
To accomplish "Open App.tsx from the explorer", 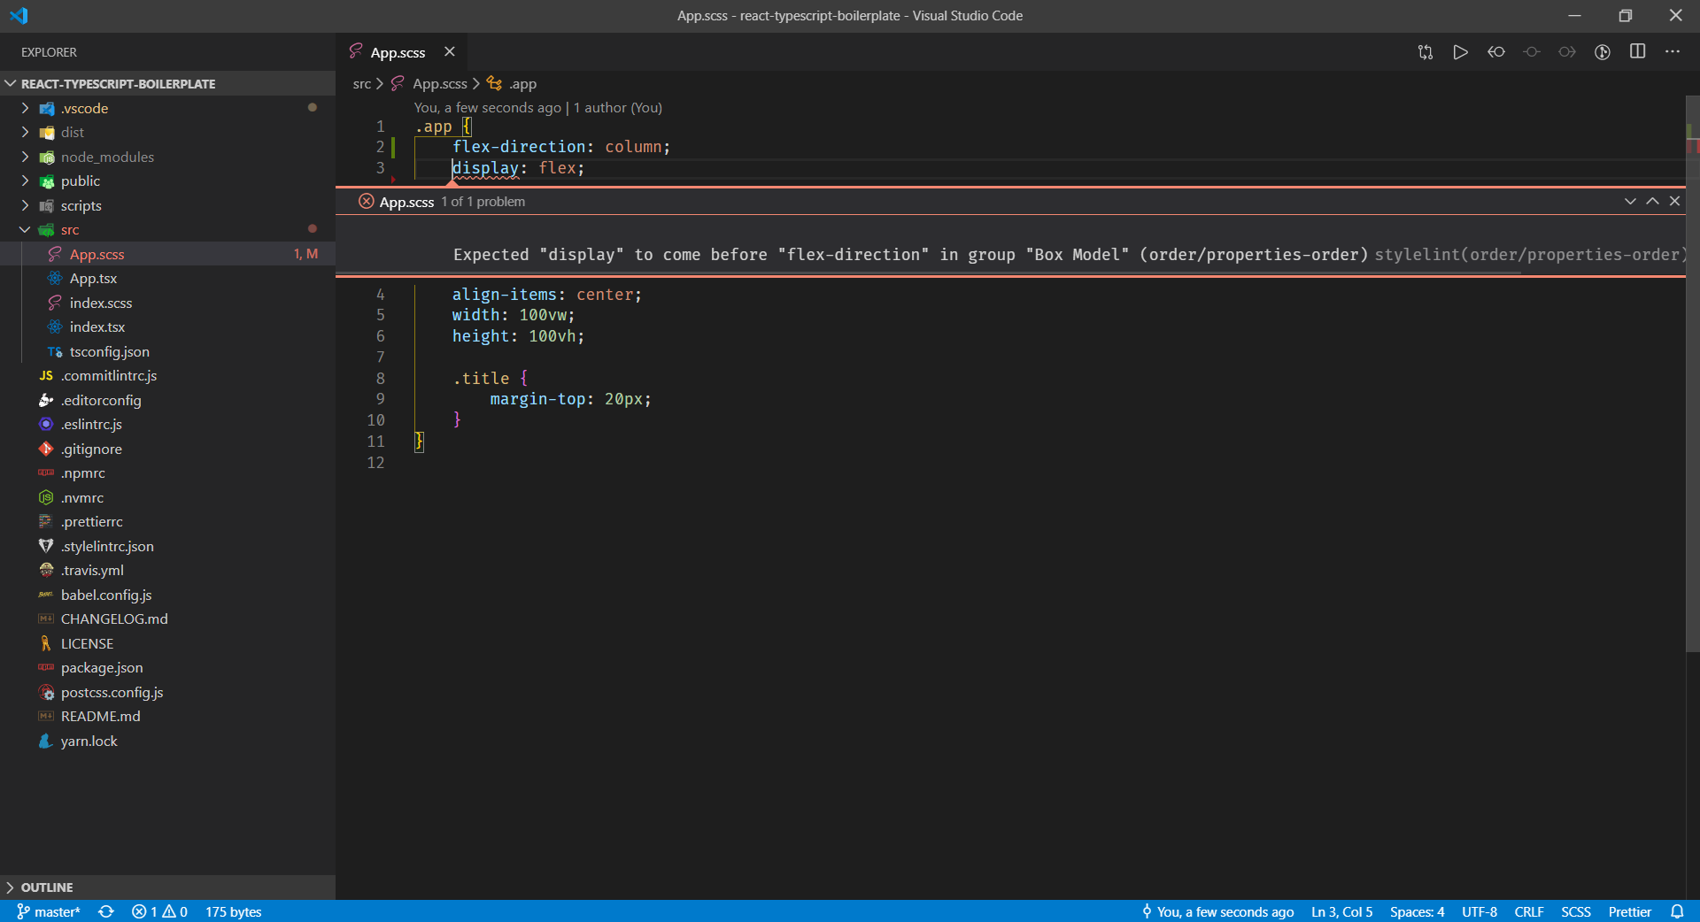I will point(168,278).
